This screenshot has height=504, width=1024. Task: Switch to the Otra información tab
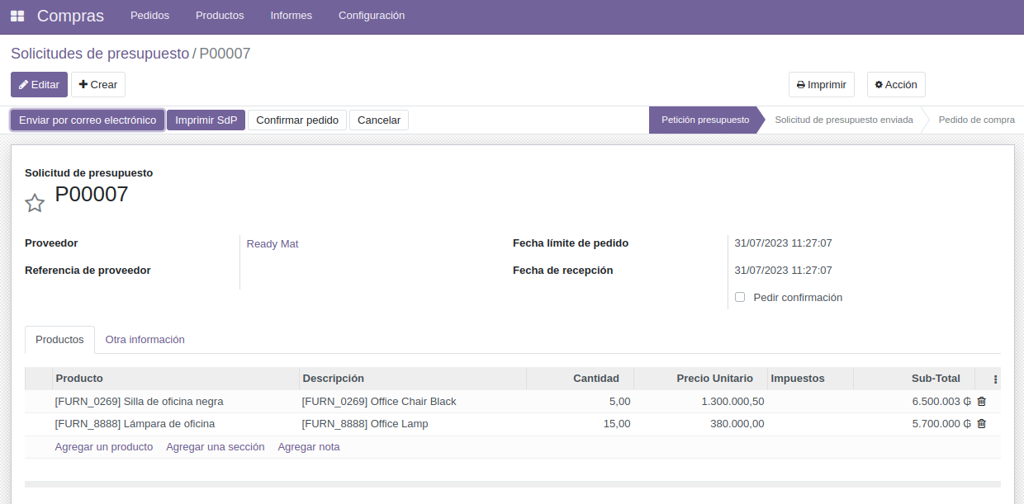(x=145, y=339)
